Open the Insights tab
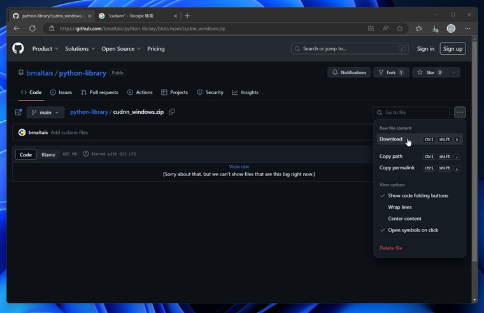 pos(245,92)
